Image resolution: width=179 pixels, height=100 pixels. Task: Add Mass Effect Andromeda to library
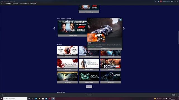coord(110,82)
